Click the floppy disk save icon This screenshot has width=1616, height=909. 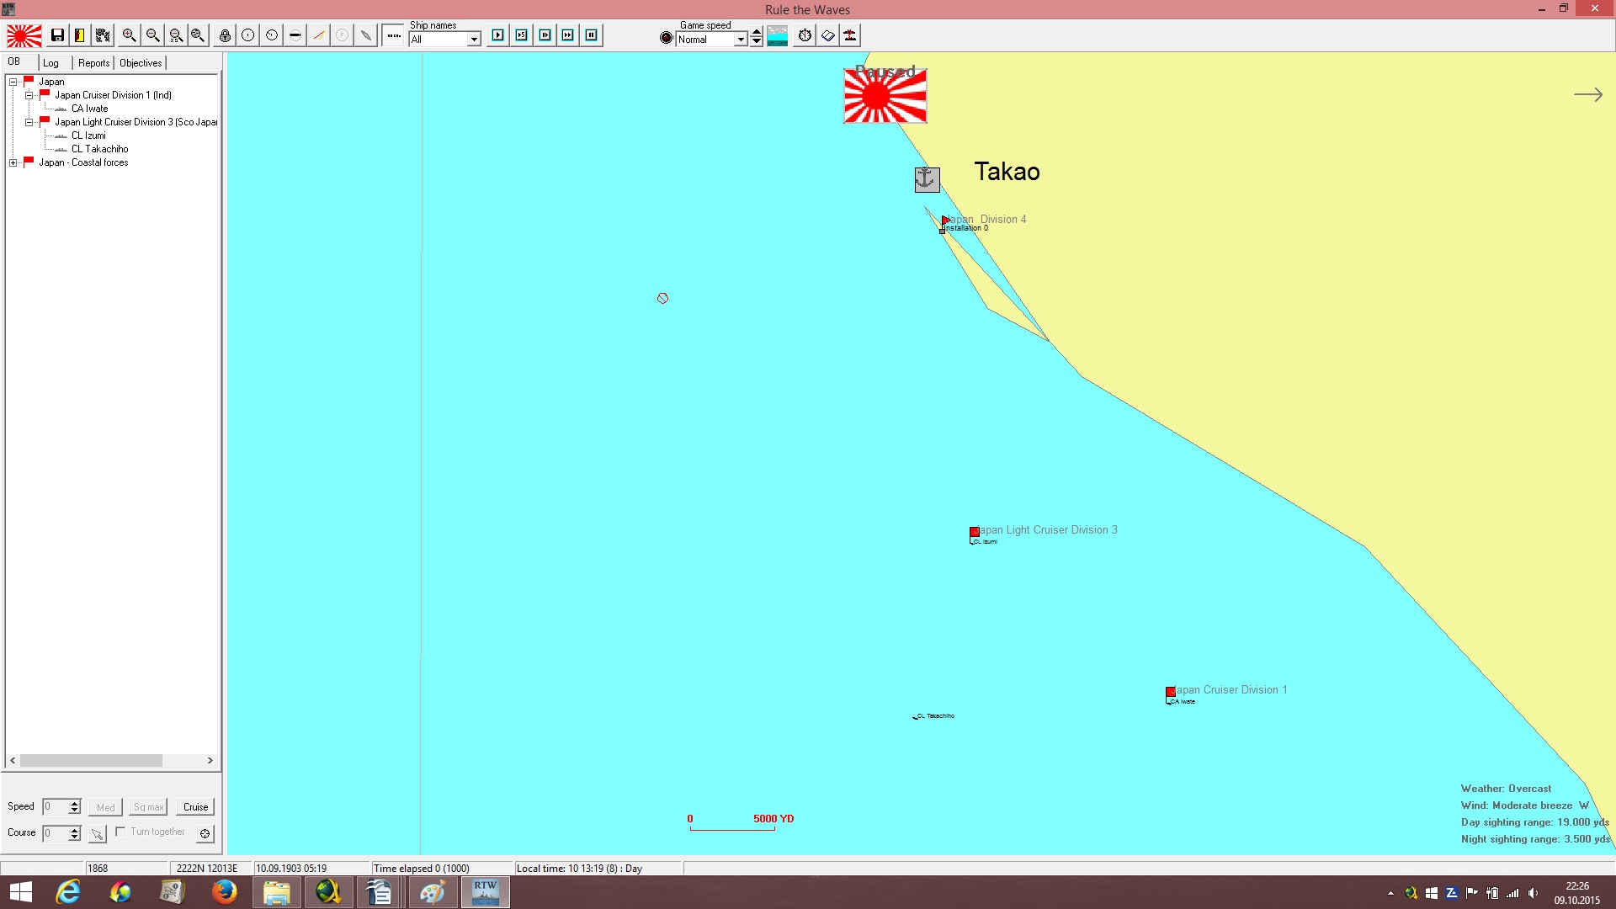pos(57,35)
